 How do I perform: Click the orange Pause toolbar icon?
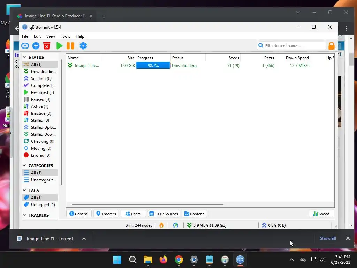click(x=70, y=46)
